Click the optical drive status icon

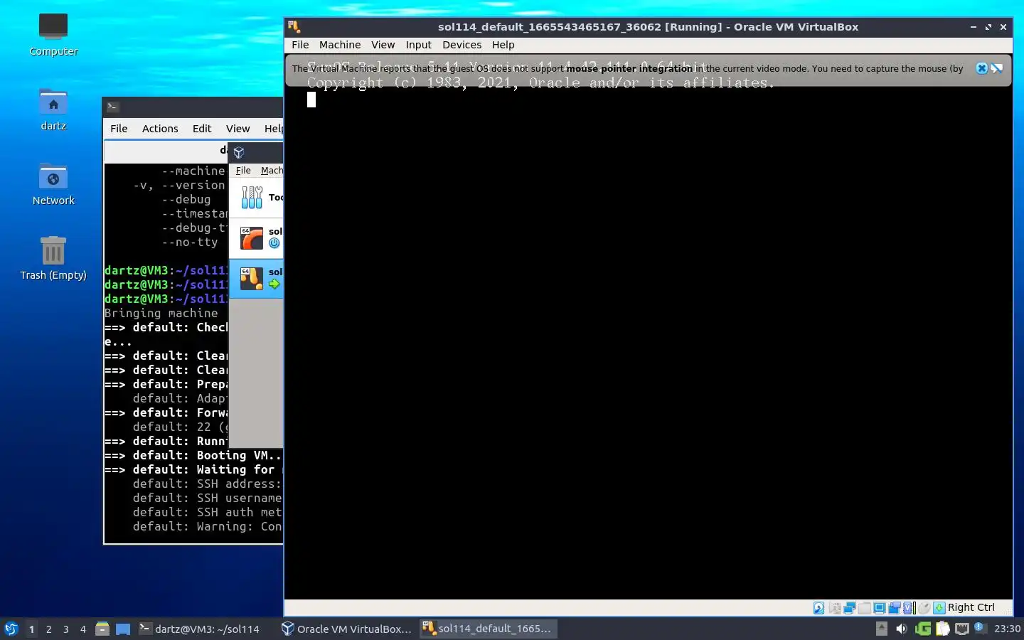click(836, 608)
